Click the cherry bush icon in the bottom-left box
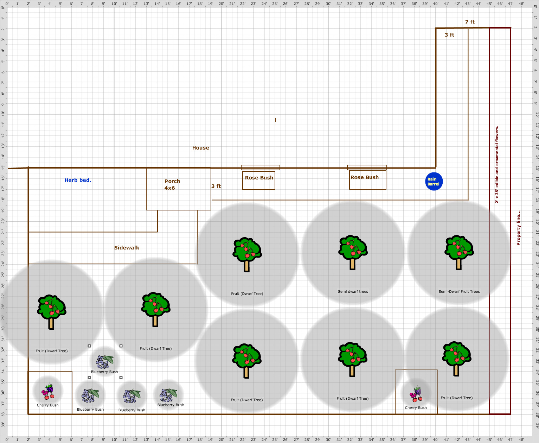Image resolution: width=539 pixels, height=443 pixels. pos(48,392)
